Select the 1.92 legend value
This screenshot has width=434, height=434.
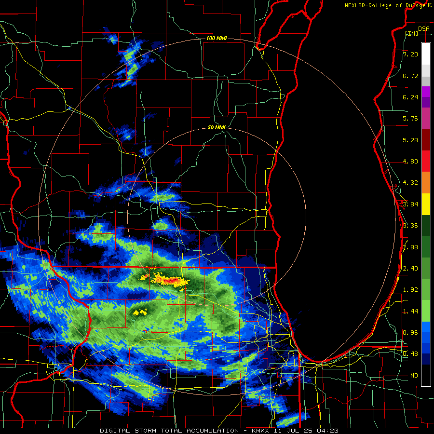click(410, 290)
